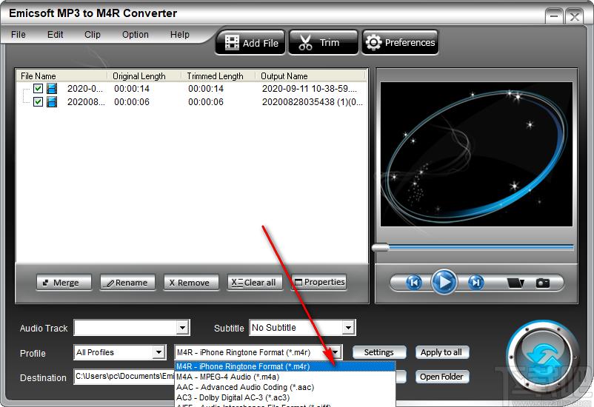Select the film icon of the 2020-0... file

coord(52,89)
